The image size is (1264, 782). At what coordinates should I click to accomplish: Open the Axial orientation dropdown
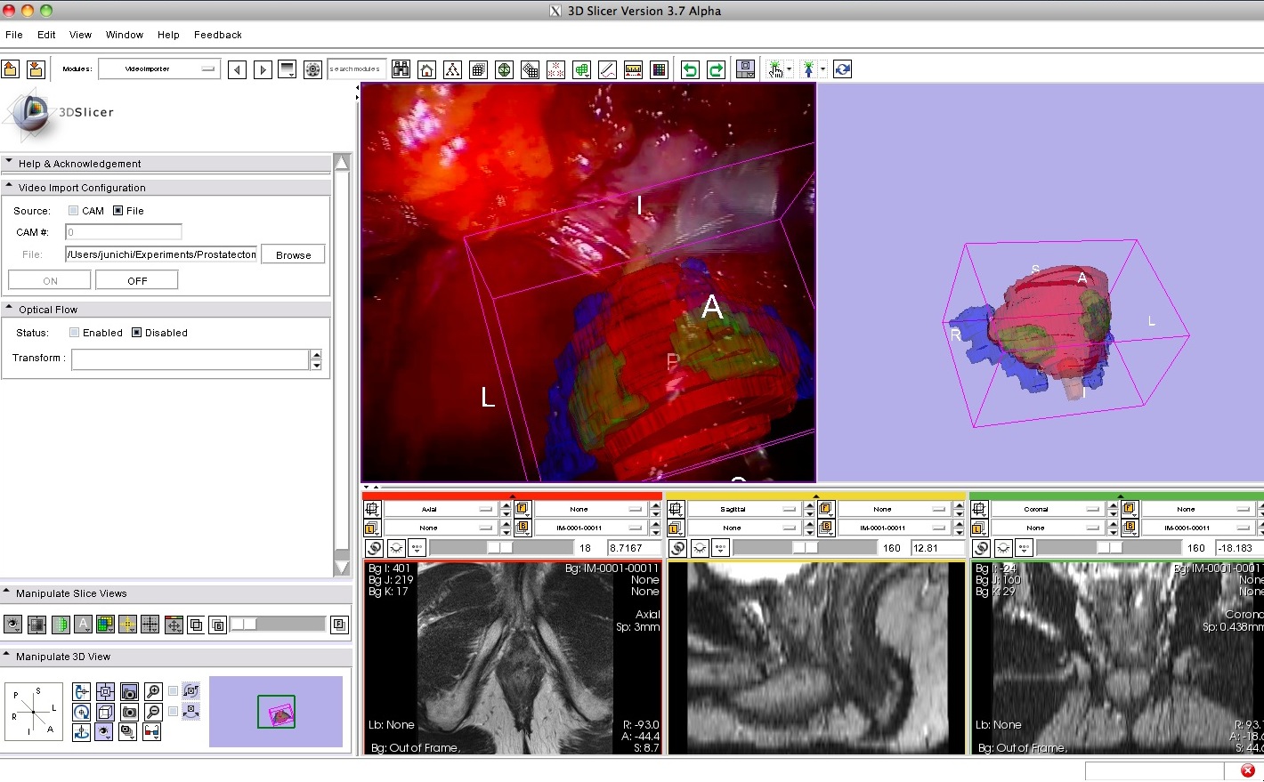[441, 510]
